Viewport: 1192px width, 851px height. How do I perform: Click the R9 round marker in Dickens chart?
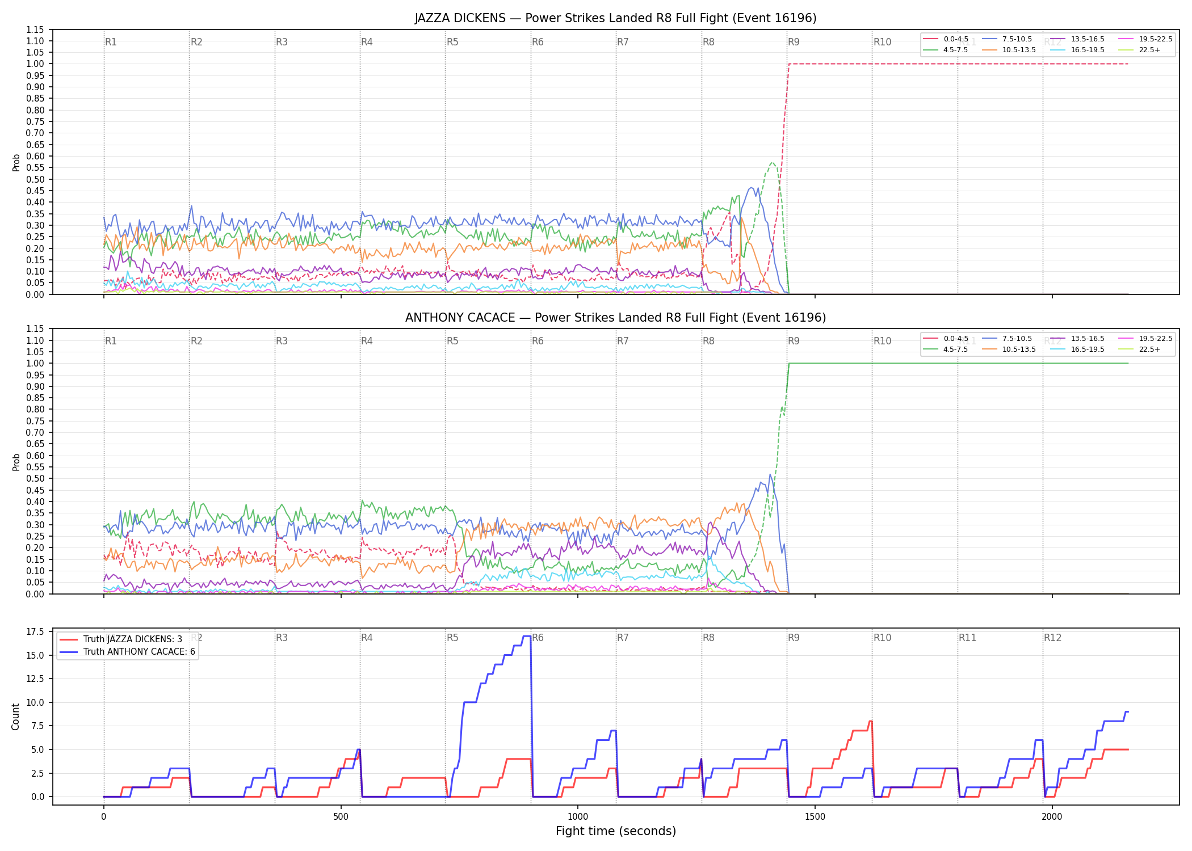click(x=794, y=42)
